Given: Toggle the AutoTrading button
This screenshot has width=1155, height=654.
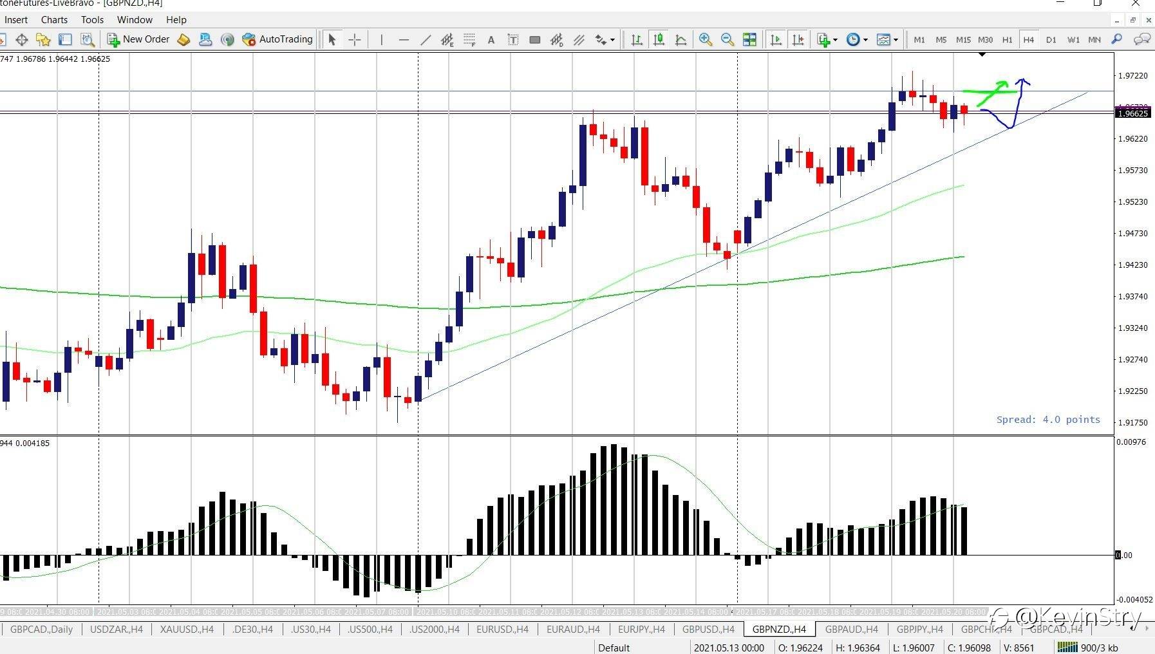Looking at the screenshot, I should [277, 39].
